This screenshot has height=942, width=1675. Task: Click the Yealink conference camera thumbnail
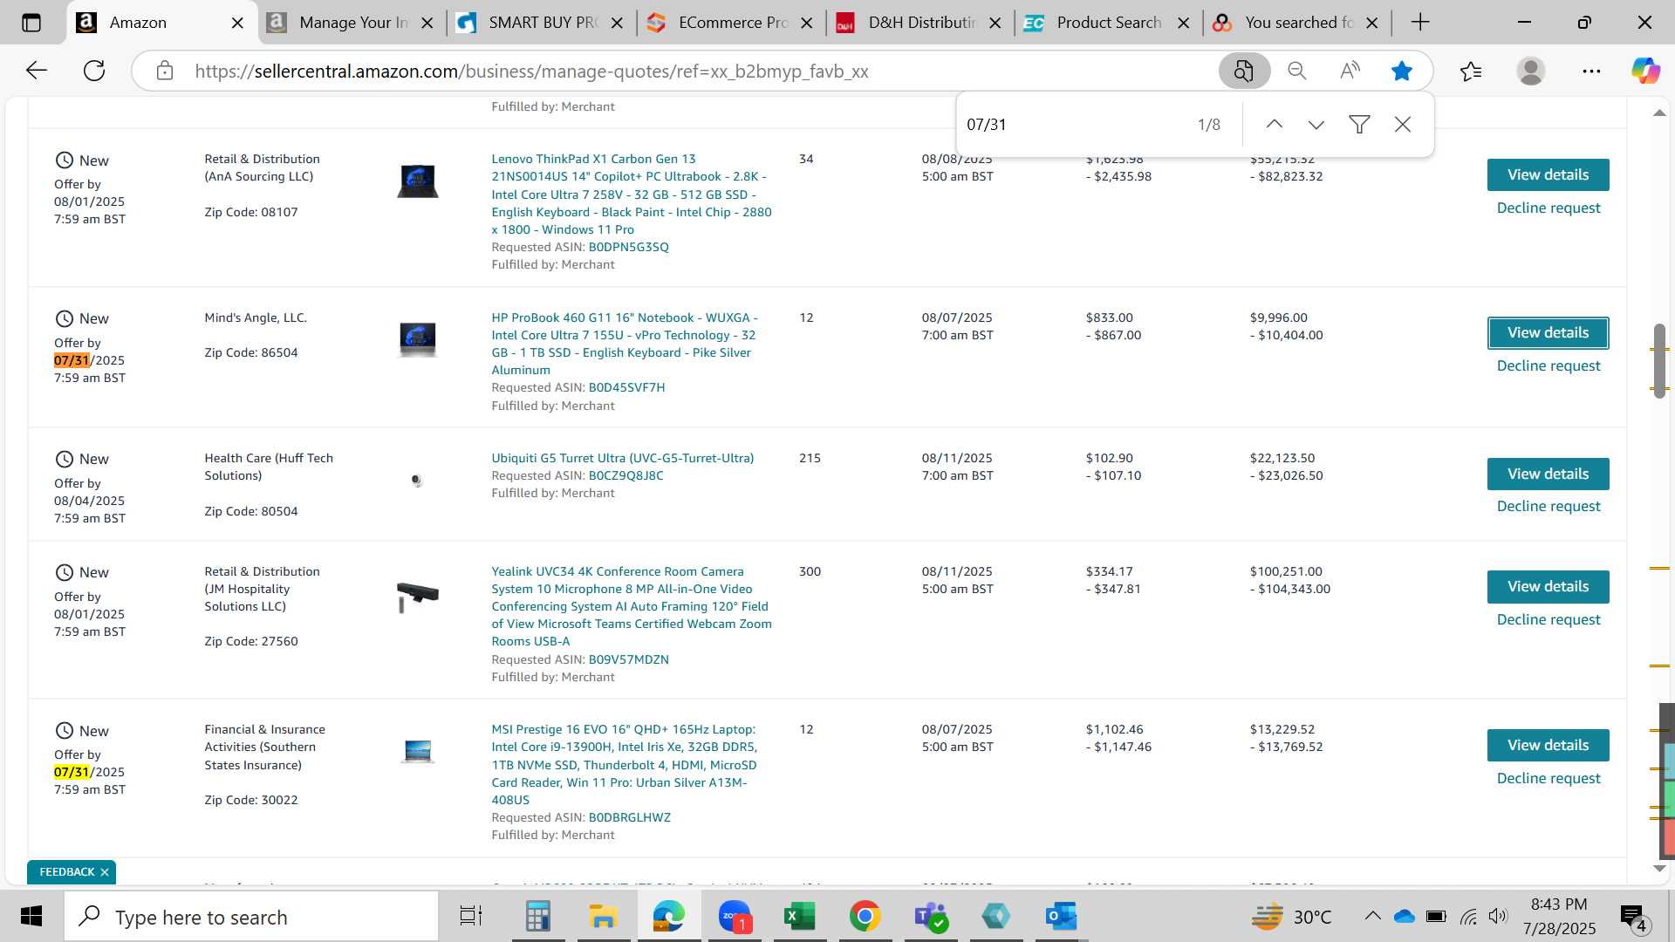[418, 597]
